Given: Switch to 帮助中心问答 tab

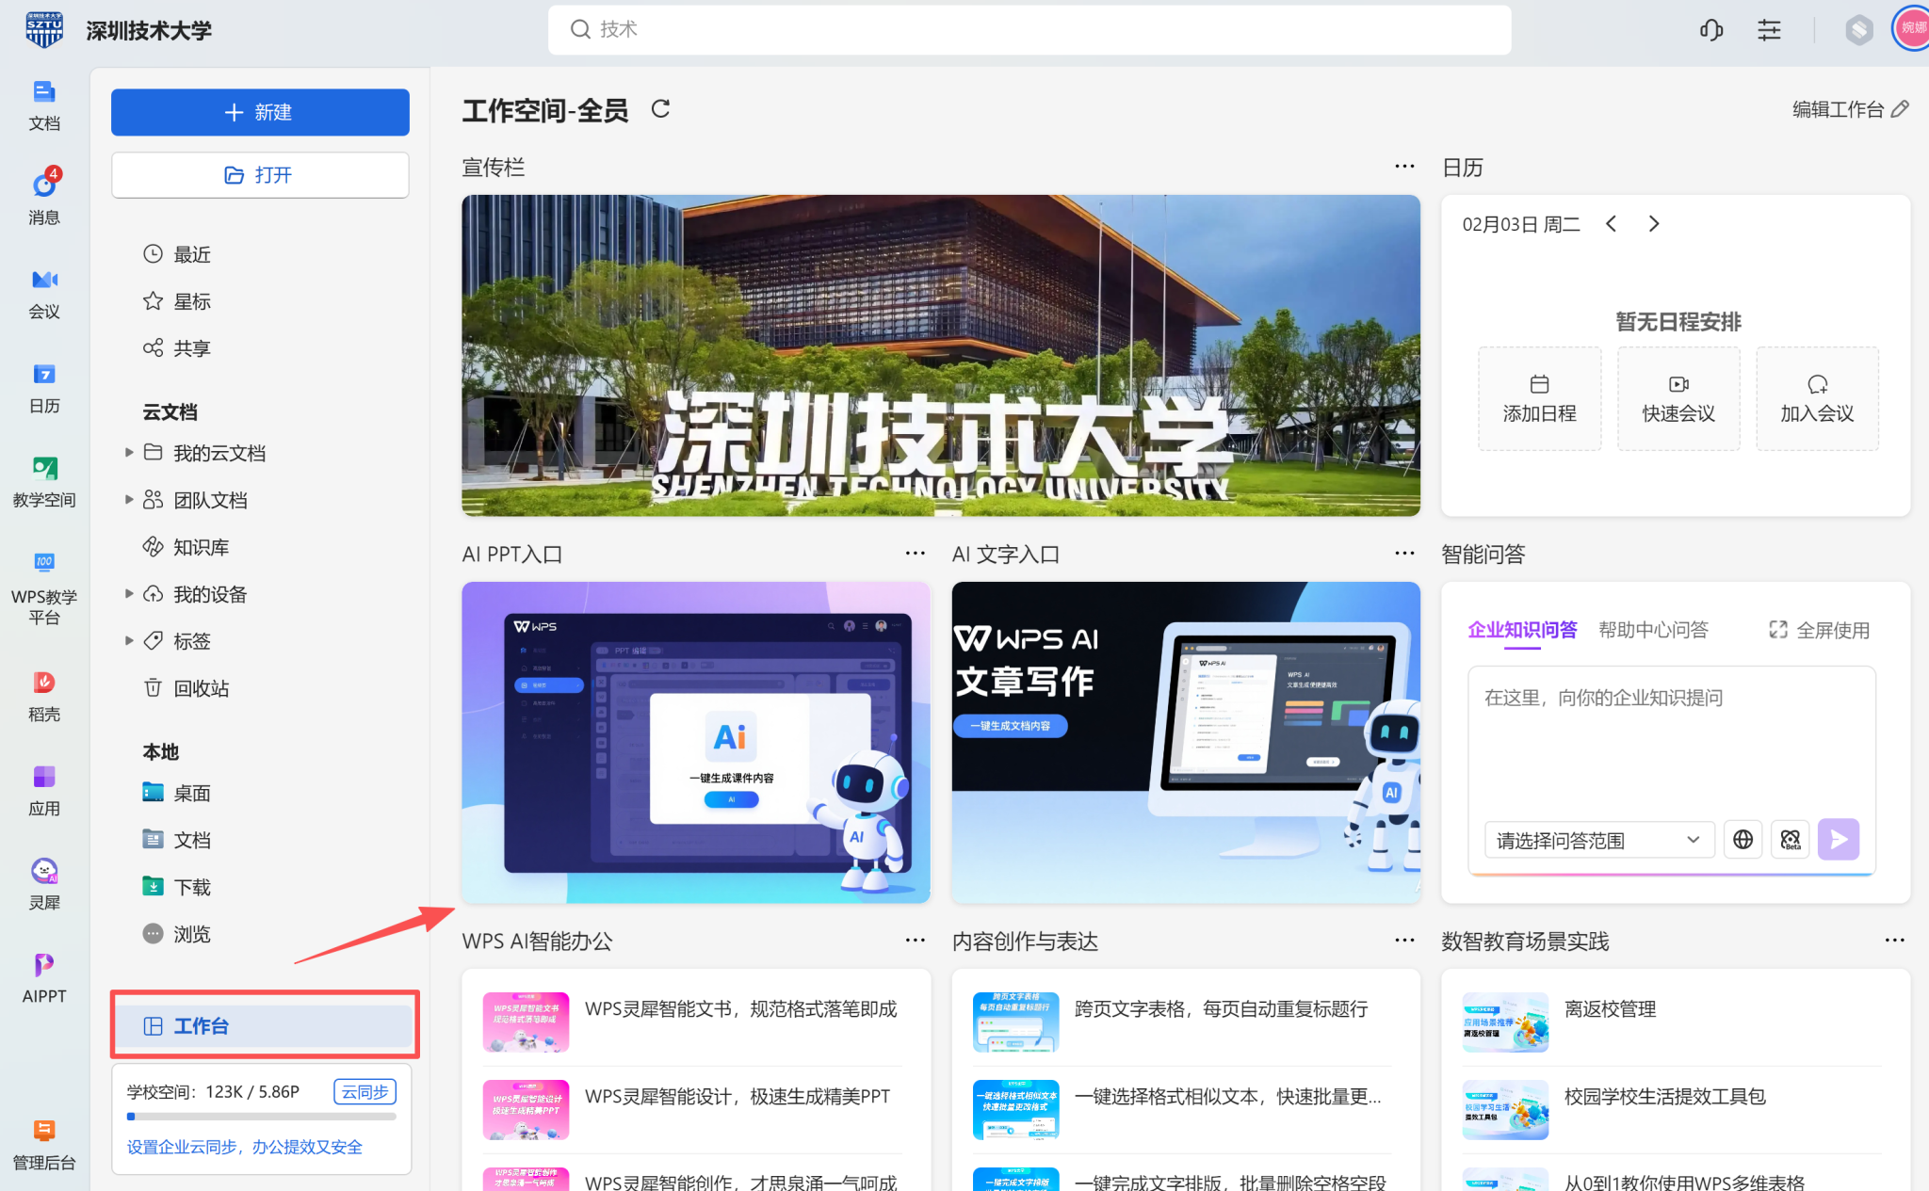Looking at the screenshot, I should (1653, 630).
